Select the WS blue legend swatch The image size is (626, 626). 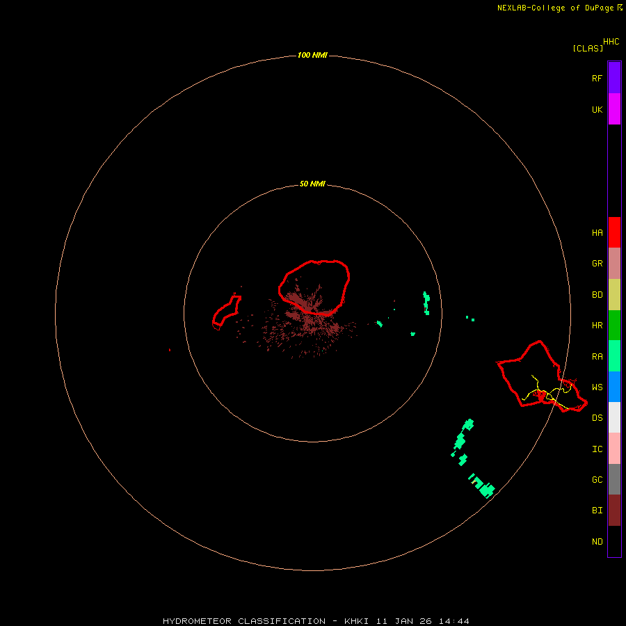click(x=614, y=387)
